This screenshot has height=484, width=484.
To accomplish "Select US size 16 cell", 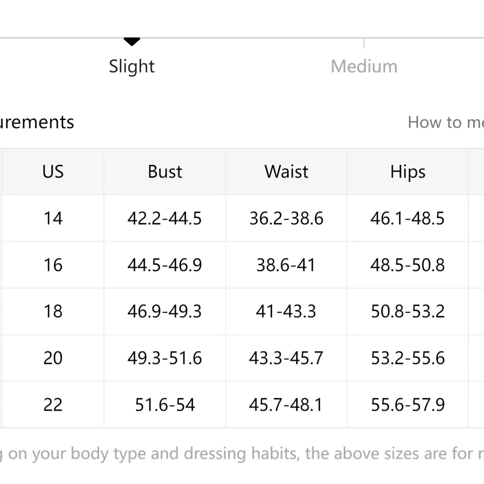I will pyautogui.click(x=53, y=265).
